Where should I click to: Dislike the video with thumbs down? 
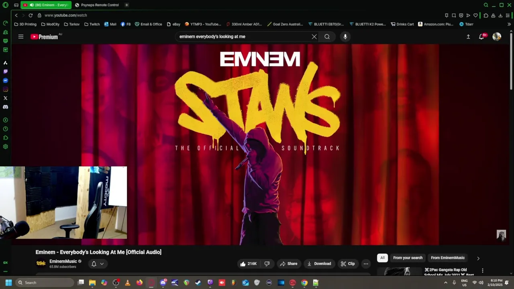pos(267,264)
